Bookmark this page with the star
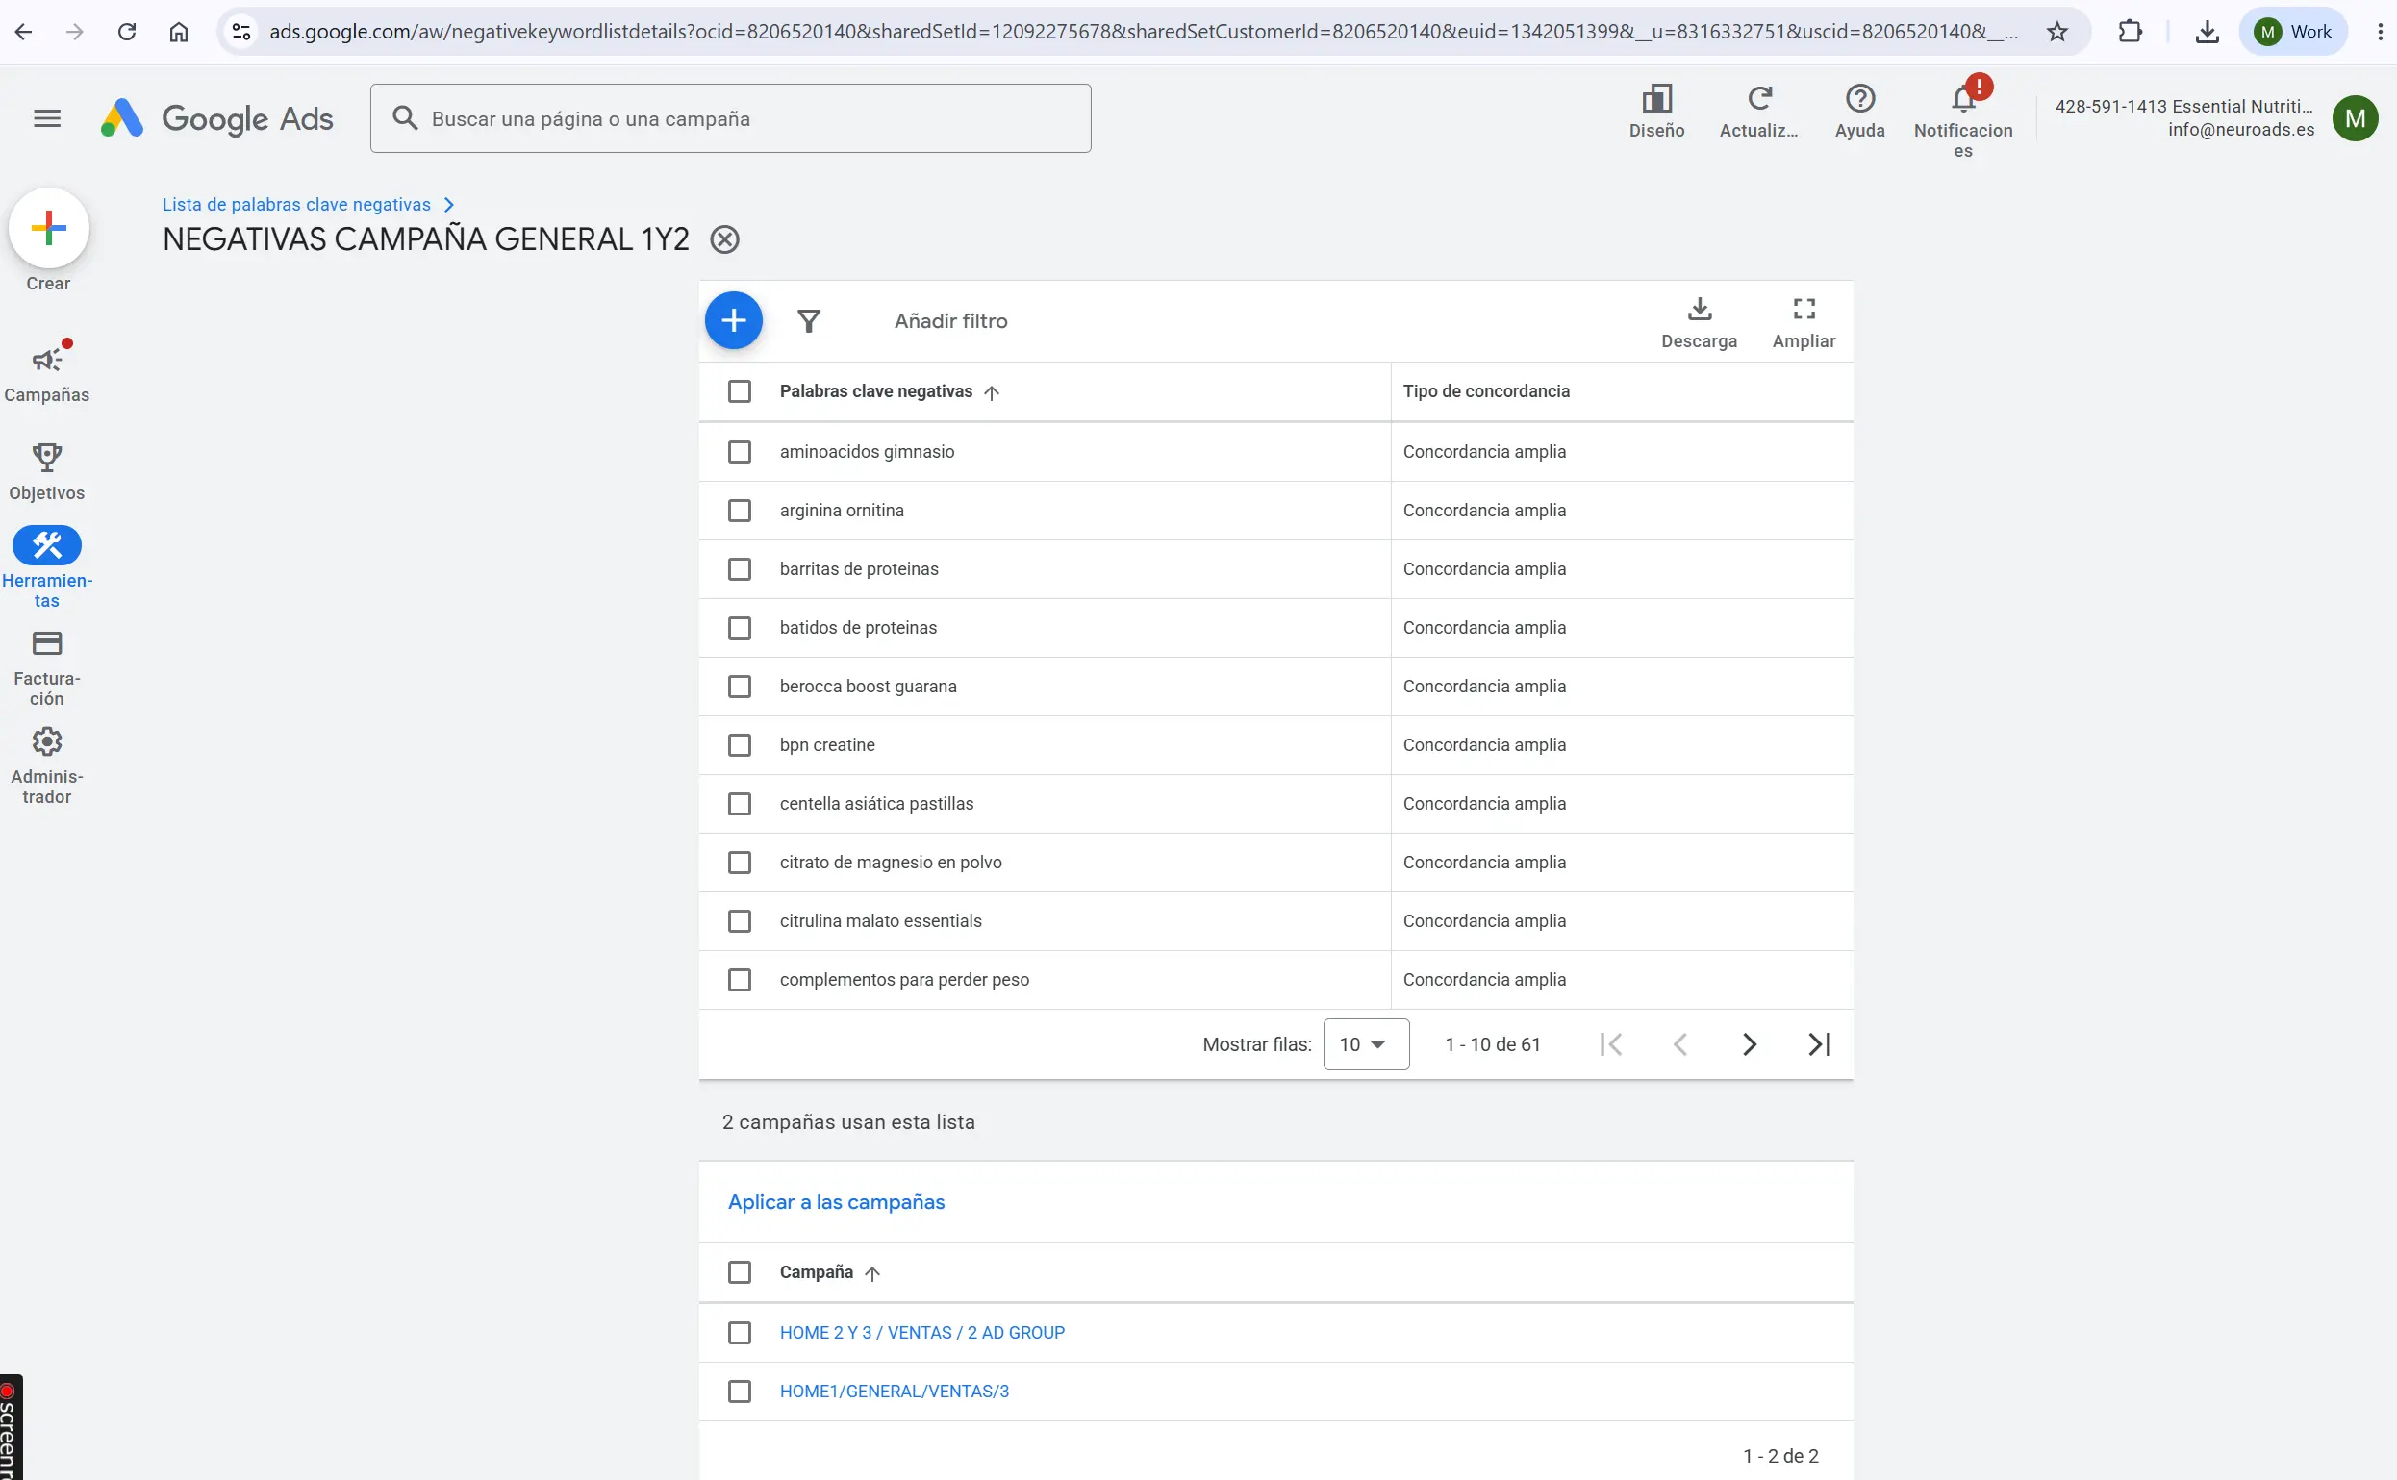 pos(2057,32)
